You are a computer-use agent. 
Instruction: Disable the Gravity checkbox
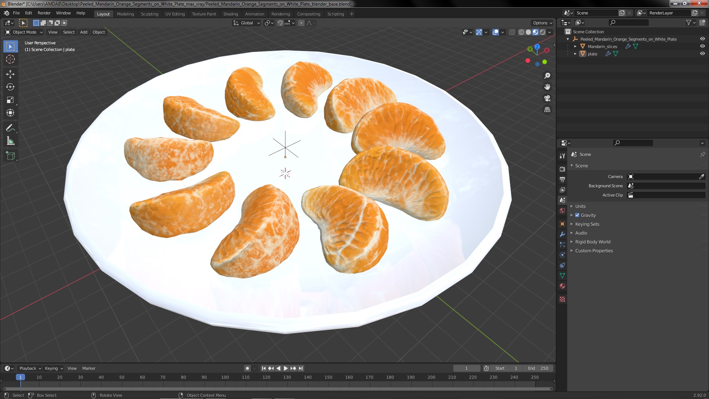pos(577,215)
